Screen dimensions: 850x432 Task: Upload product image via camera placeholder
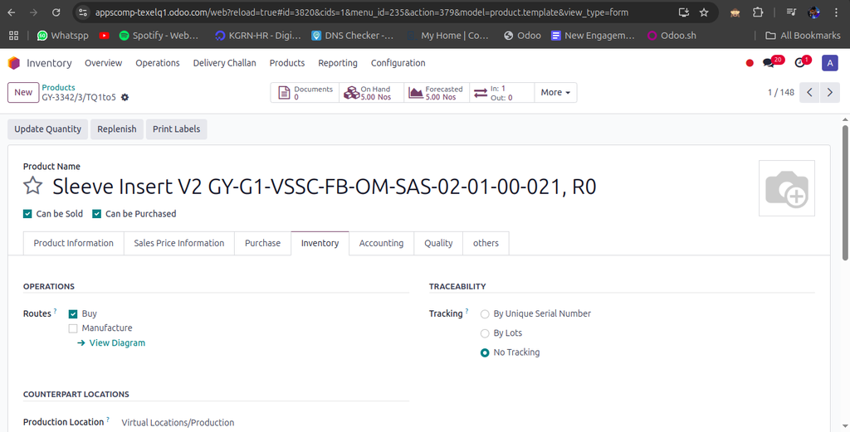point(786,188)
